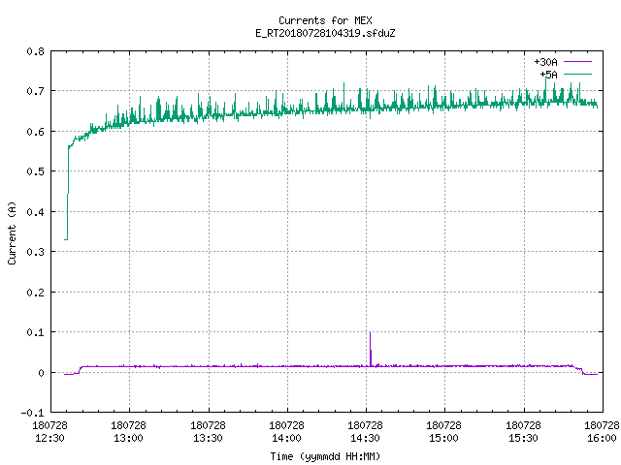621x465 pixels.
Task: Click the y-axis tick value 0.6
Action: (x=35, y=132)
